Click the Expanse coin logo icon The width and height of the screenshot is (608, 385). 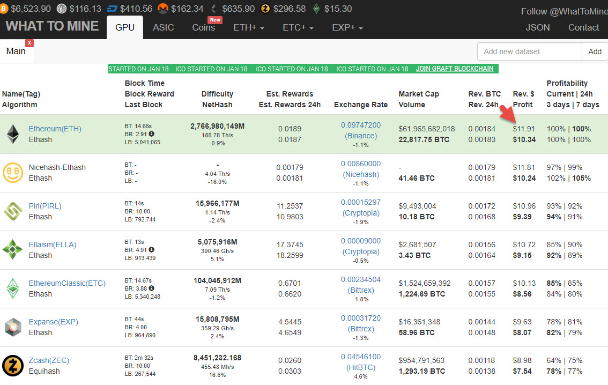click(12, 327)
